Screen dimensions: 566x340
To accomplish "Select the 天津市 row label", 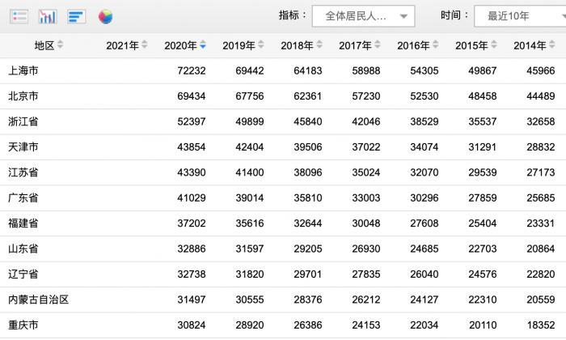I will click(23, 147).
